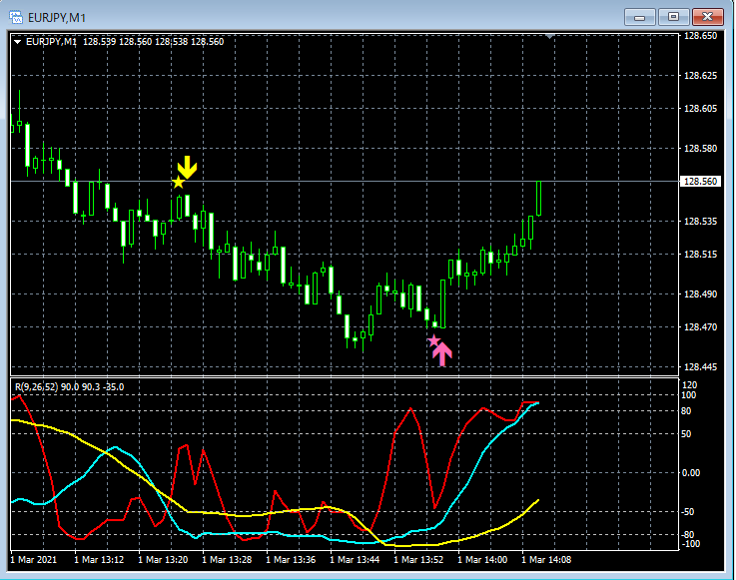Maximize the EURJPY,M1 chart window
Screen dimensions: 736x580
pos(673,17)
